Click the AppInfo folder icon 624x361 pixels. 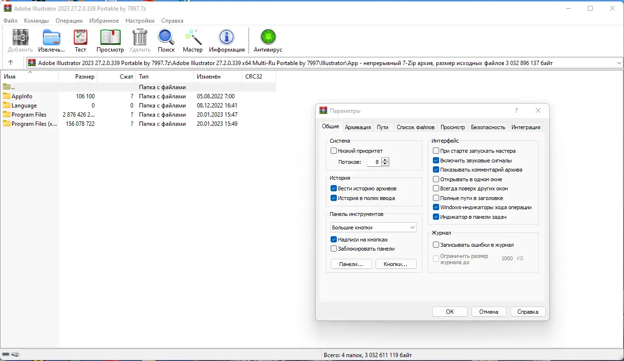pos(7,96)
